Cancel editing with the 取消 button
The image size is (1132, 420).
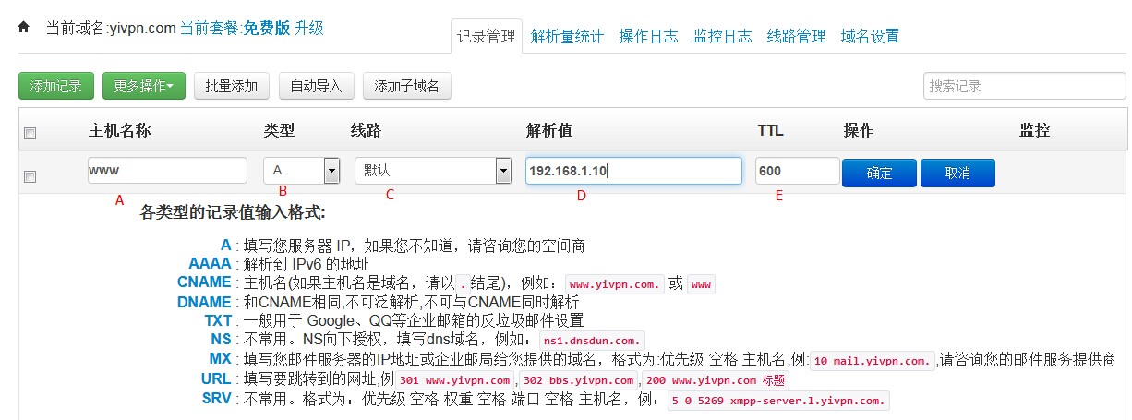(x=957, y=173)
